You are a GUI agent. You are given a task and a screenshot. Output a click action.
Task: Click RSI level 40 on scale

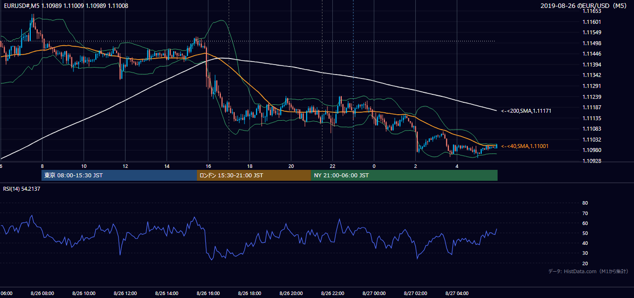click(585, 243)
